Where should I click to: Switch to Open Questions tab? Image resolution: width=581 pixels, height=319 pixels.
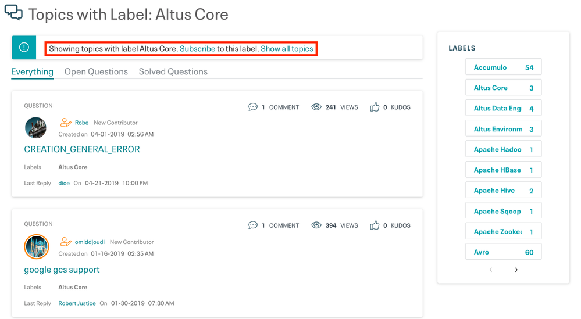[96, 71]
